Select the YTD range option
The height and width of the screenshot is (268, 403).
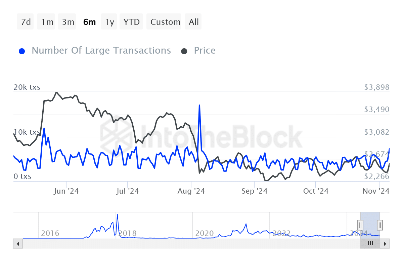[131, 21]
